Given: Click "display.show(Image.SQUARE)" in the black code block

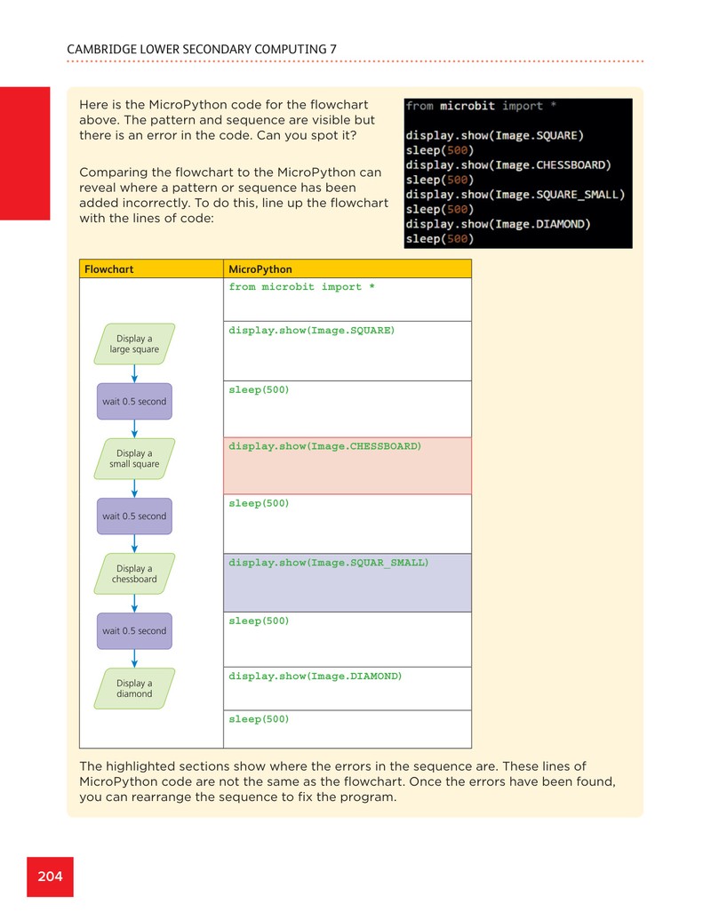Looking at the screenshot, I should click(x=495, y=136).
